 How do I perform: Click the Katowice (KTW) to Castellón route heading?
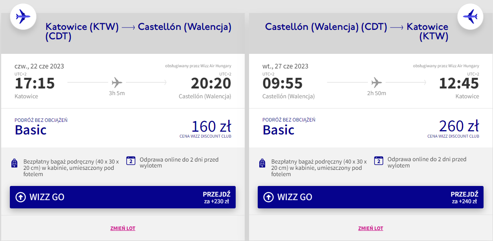(x=138, y=31)
